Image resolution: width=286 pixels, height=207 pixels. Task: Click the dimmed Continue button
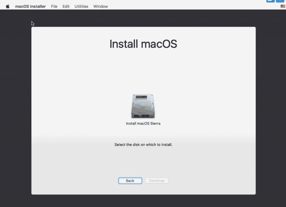(157, 181)
